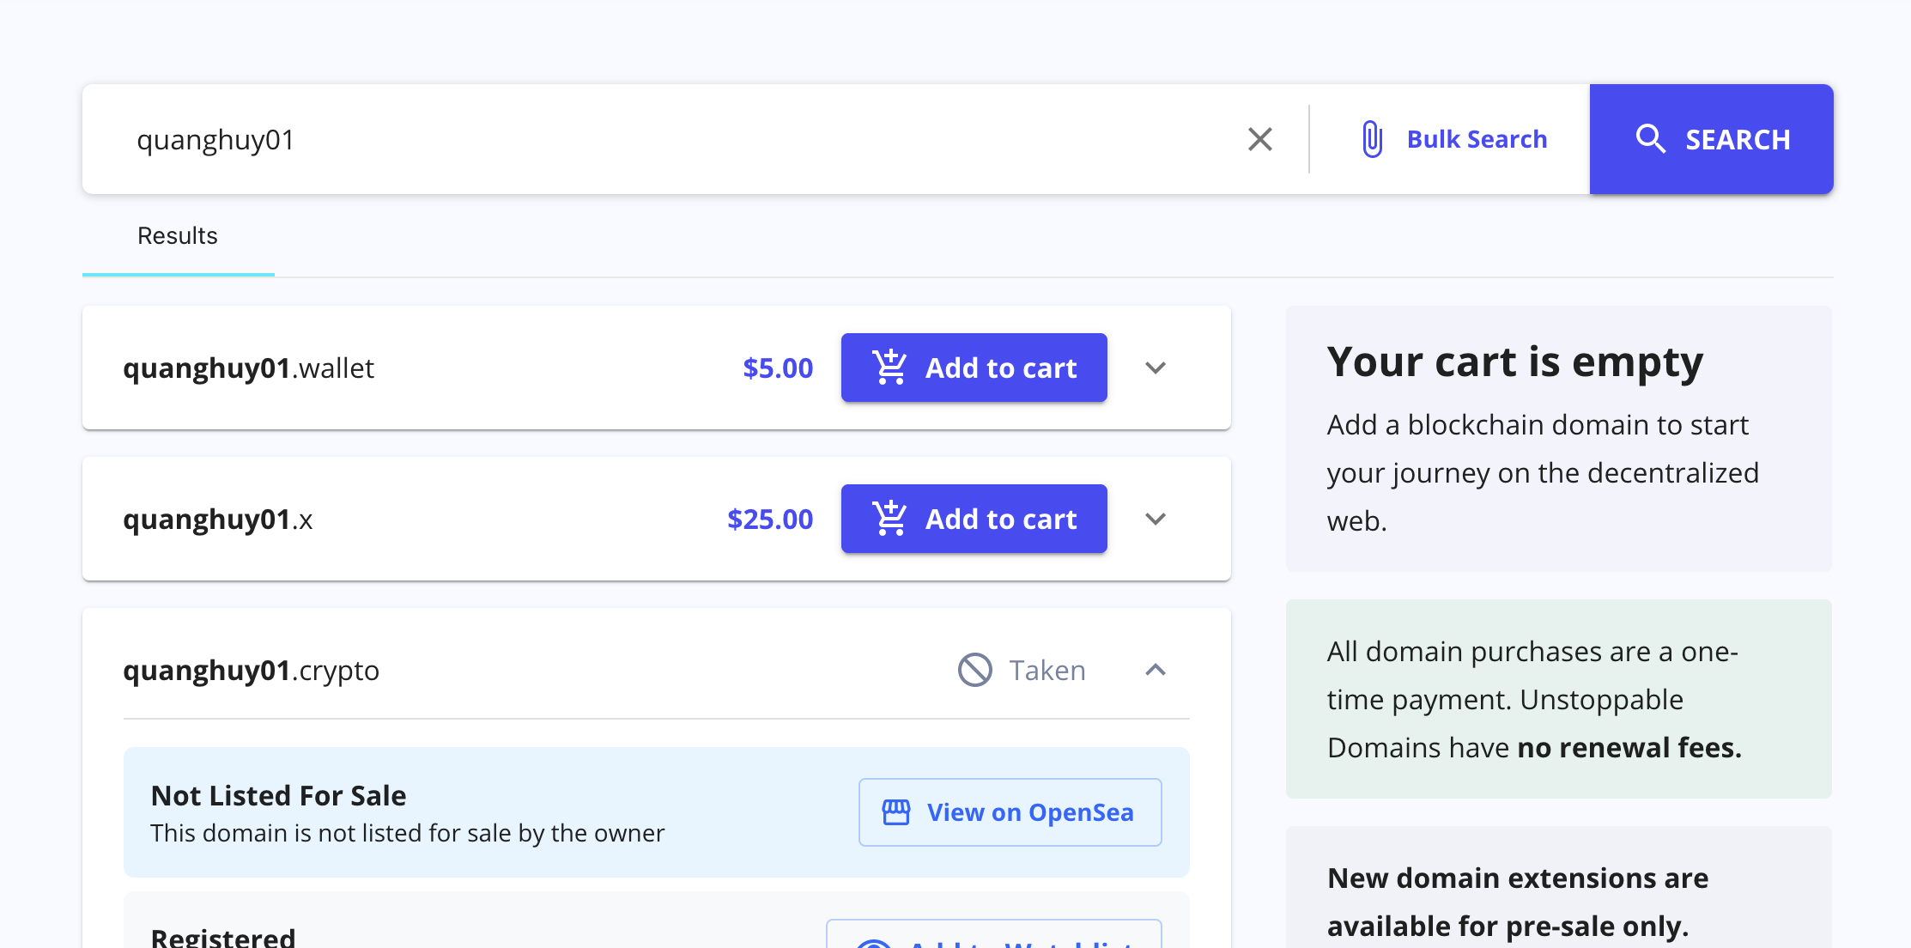The image size is (1911, 948).
Task: Click 'Not Listed For Sale' heading
Action: pos(278,796)
